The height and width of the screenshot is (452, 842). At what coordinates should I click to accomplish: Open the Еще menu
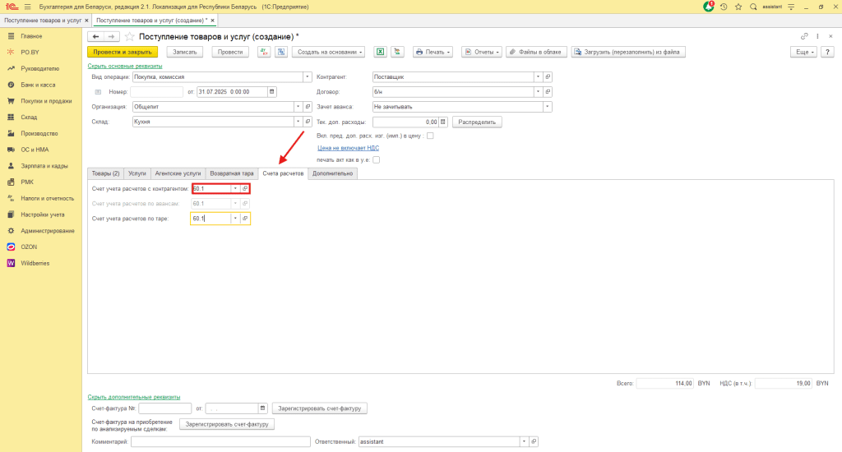tap(803, 52)
